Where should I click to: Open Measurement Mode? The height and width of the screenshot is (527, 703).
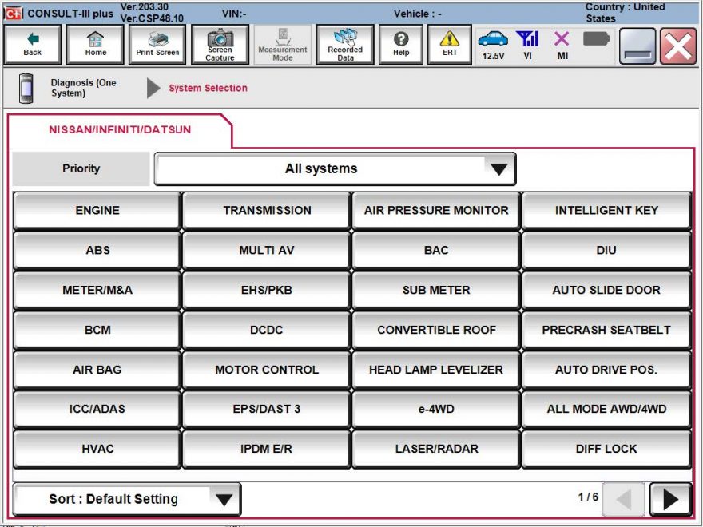coord(282,44)
